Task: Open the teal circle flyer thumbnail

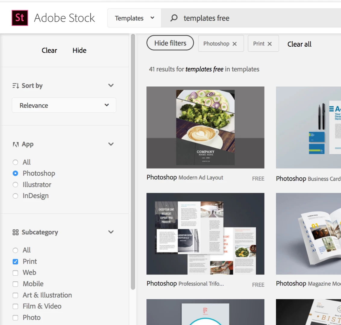Action: tap(205, 312)
